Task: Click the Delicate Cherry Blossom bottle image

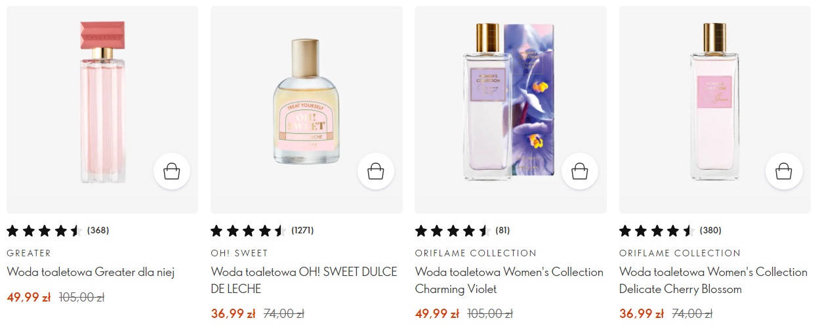Action: click(714, 102)
